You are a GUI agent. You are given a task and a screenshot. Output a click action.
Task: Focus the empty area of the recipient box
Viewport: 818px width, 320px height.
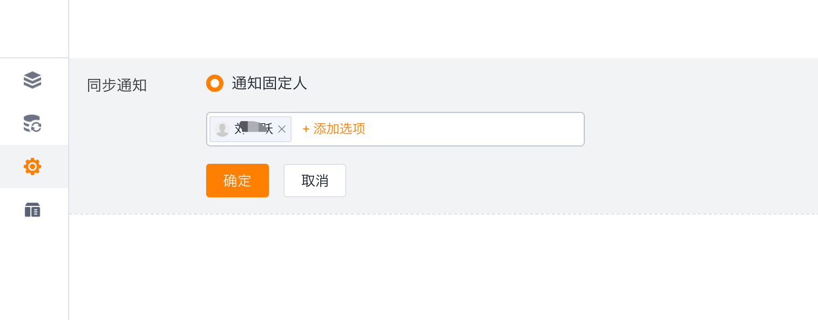point(475,129)
